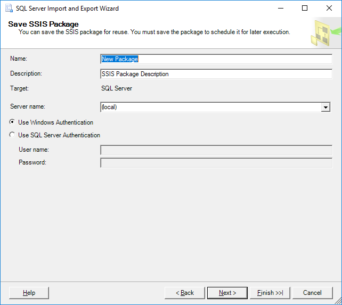Image resolution: width=342 pixels, height=305 pixels.
Task: Choose Use SQL Server Authentication option
Action: pyautogui.click(x=12, y=135)
